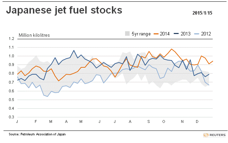
Task: Click the orange 2014 legend line
Action: [x=155, y=34]
